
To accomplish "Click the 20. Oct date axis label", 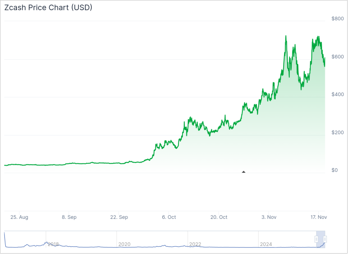I will click(x=219, y=217).
